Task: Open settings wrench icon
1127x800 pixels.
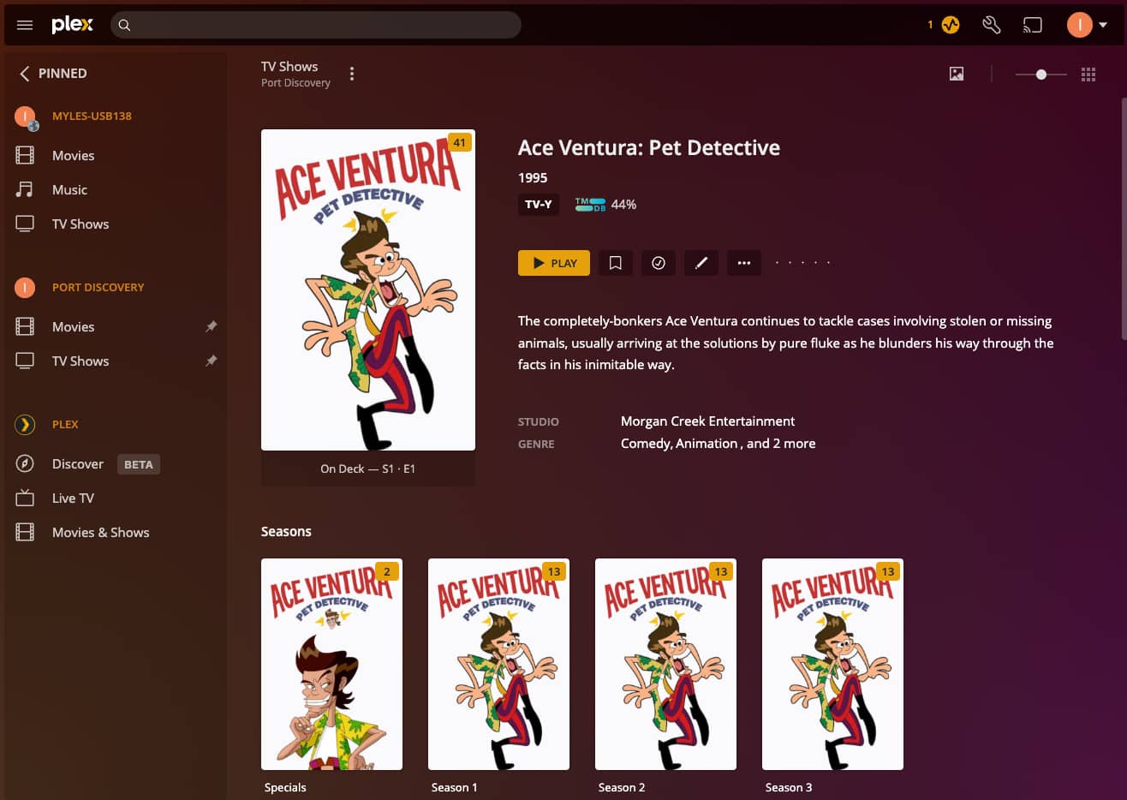Action: [x=992, y=25]
